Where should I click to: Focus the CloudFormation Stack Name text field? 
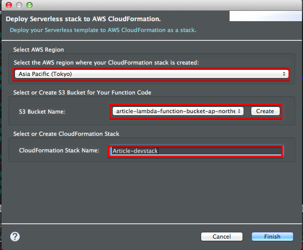pos(196,151)
